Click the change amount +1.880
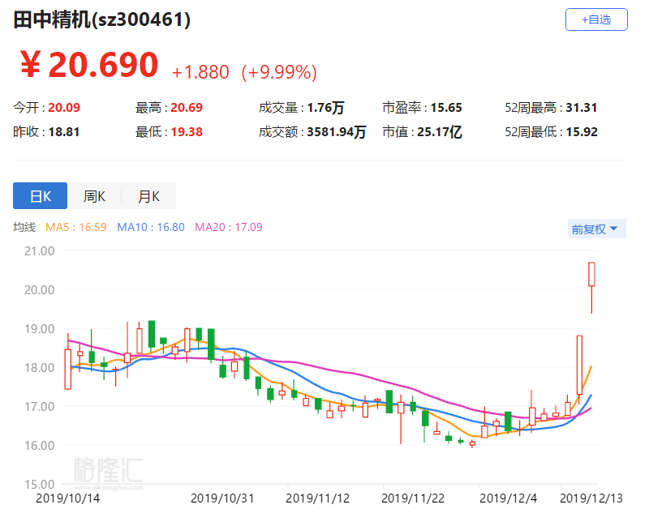 [200, 72]
